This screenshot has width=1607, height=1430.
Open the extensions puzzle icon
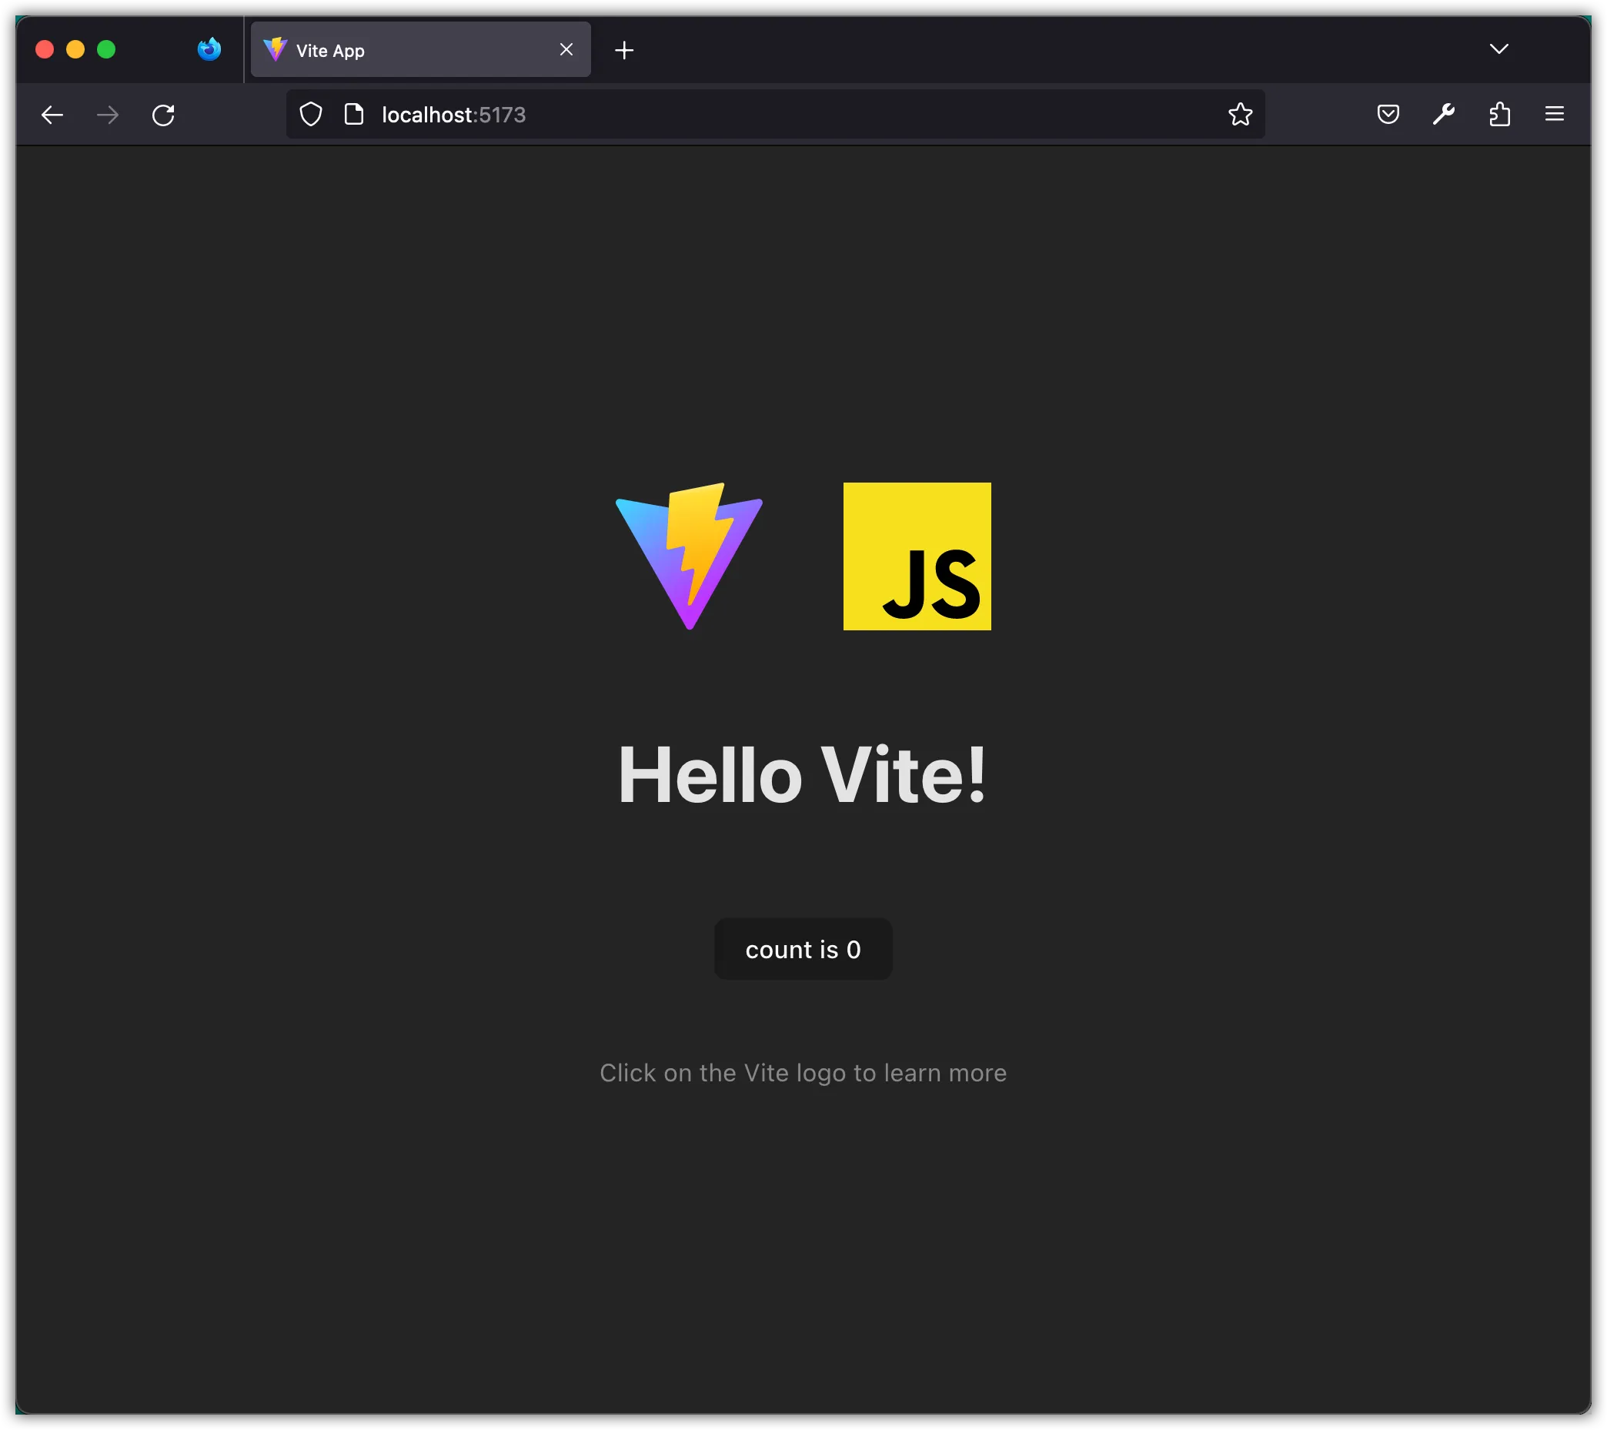[x=1499, y=115]
